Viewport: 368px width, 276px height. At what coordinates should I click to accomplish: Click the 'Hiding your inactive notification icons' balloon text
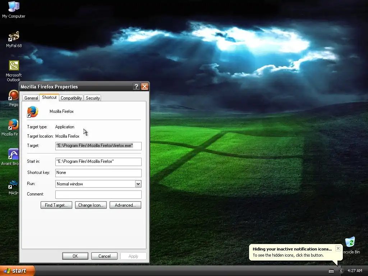292,249
